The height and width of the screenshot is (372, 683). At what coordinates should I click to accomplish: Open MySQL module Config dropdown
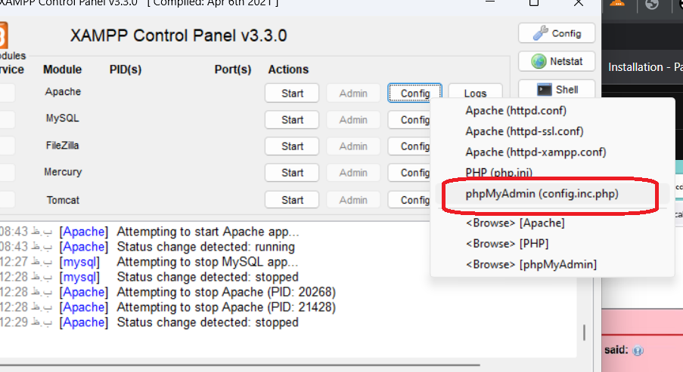coord(409,120)
